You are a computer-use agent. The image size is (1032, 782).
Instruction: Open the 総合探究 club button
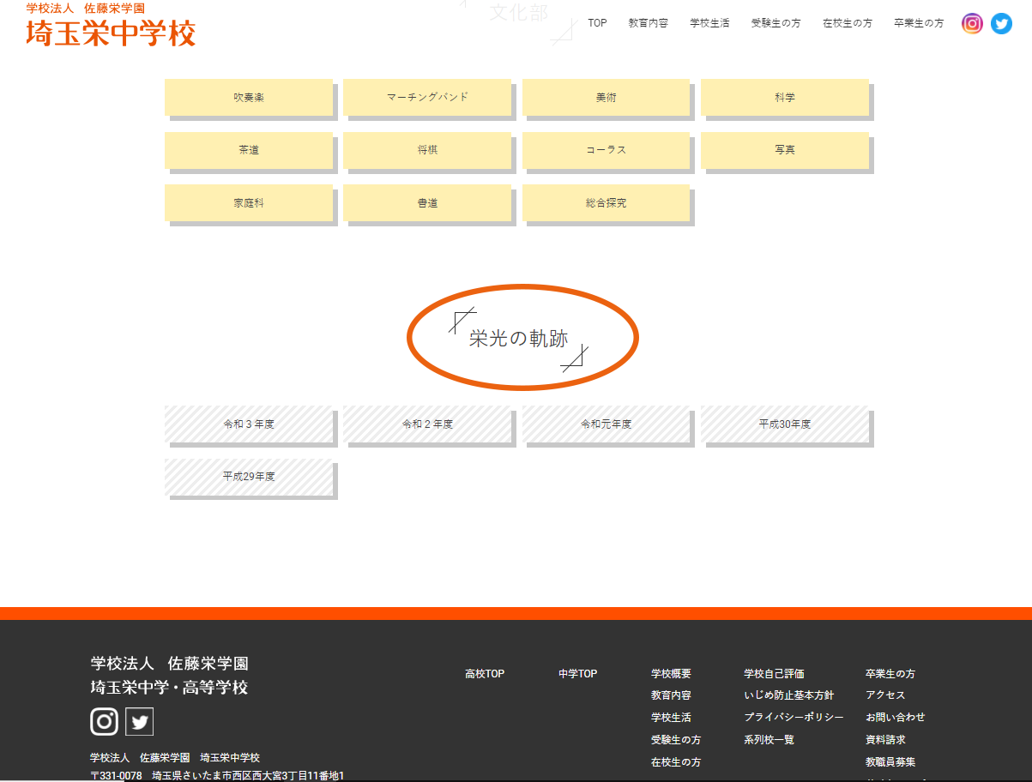pyautogui.click(x=606, y=203)
